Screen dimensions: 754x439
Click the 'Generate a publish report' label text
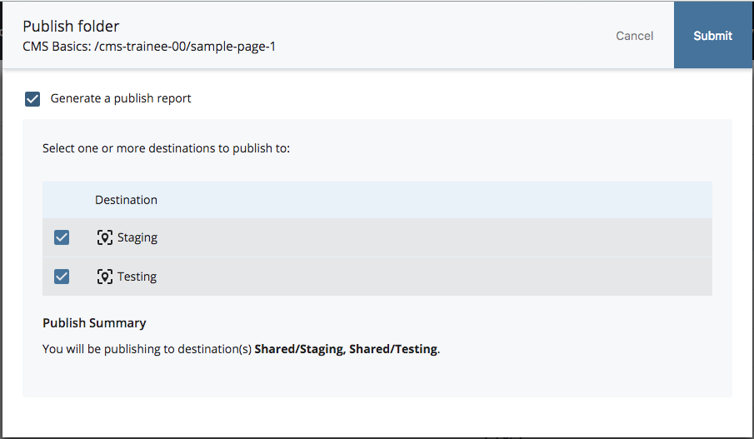click(x=121, y=98)
